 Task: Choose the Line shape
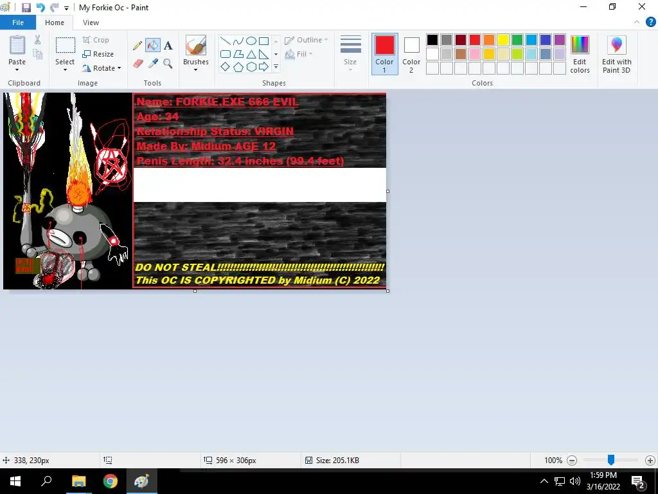[226, 41]
